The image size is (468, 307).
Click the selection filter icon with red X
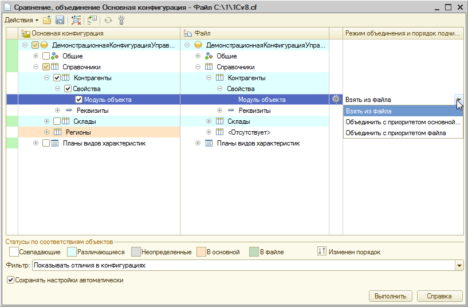[x=76, y=20]
